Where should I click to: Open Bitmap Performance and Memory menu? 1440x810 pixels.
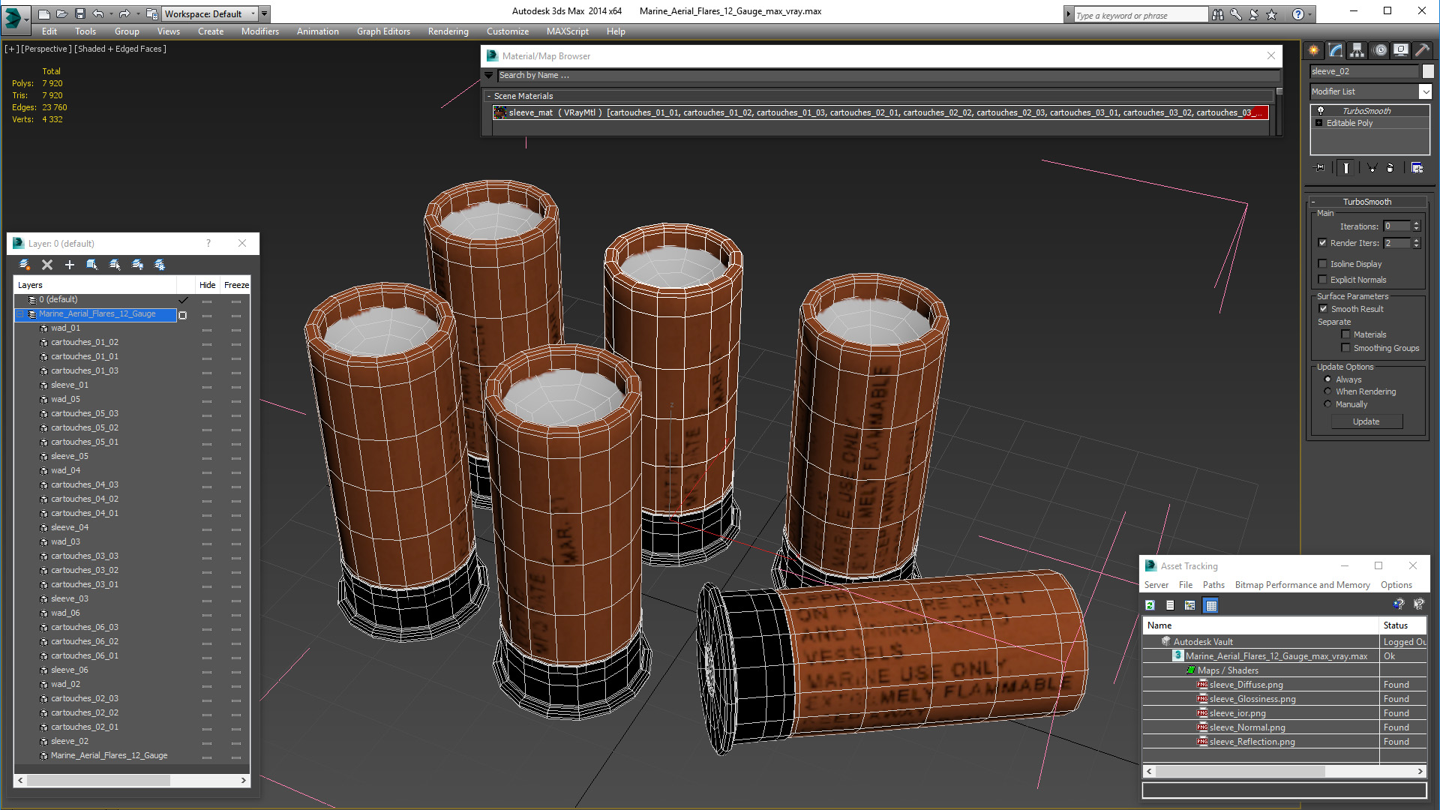click(1303, 585)
